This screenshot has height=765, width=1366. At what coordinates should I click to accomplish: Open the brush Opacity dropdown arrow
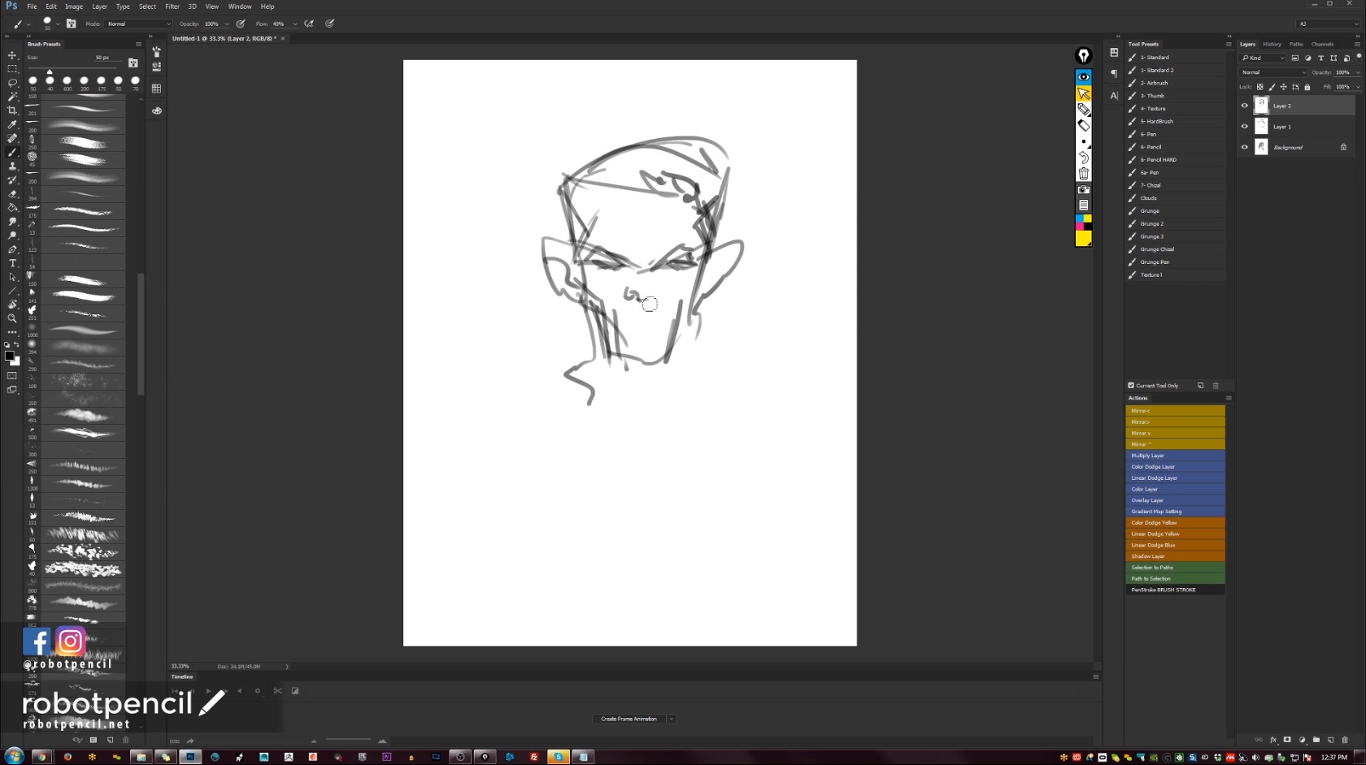pyautogui.click(x=227, y=24)
